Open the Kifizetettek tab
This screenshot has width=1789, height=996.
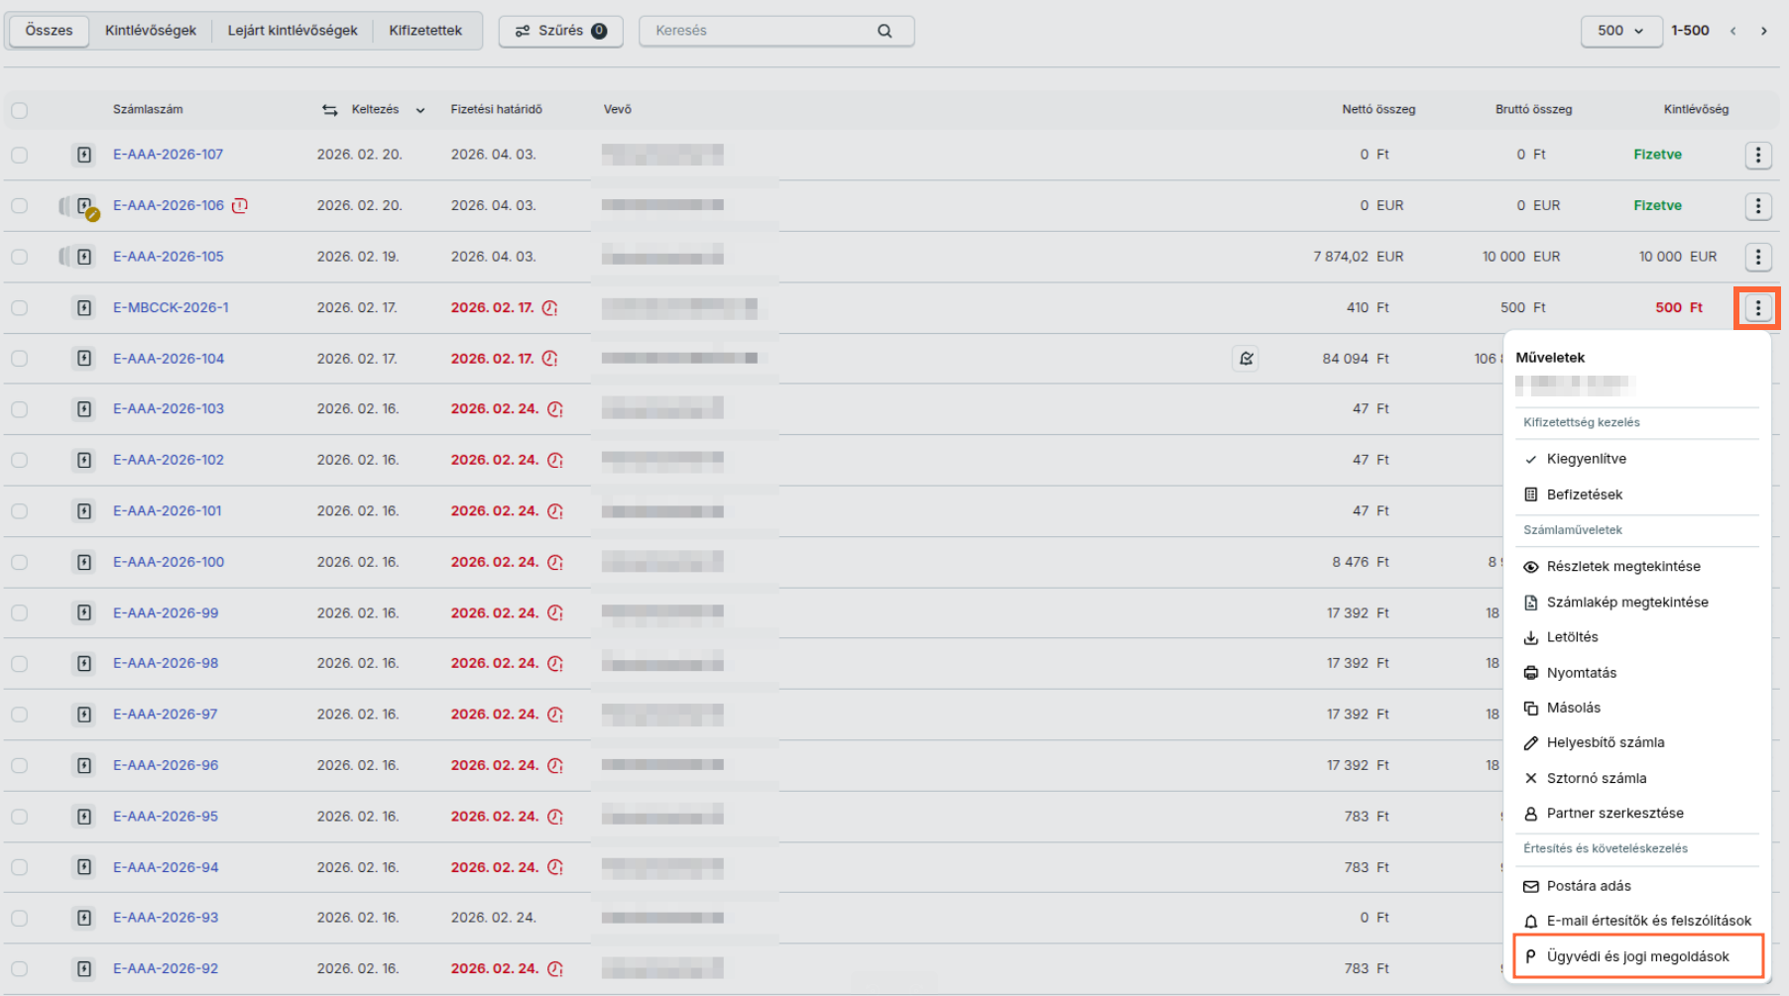[x=425, y=31]
